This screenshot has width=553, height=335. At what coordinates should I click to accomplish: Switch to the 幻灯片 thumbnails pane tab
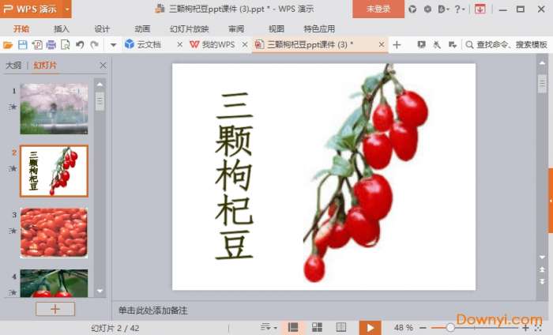[x=45, y=66]
